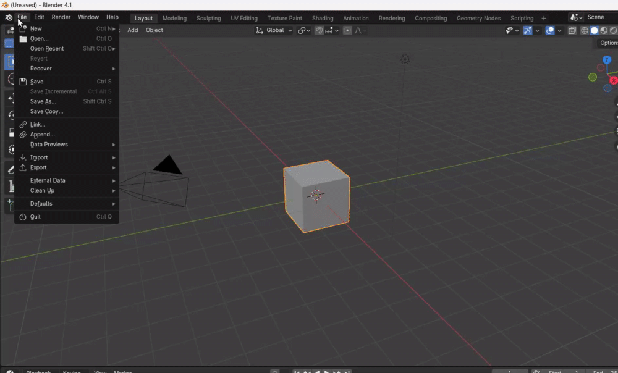The height and width of the screenshot is (373, 618).
Task: Click the Blender logo app menu icon
Action: click(x=8, y=17)
